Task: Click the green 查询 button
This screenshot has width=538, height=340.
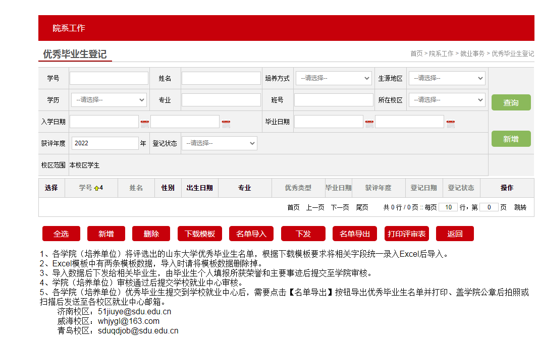Action: click(x=511, y=102)
